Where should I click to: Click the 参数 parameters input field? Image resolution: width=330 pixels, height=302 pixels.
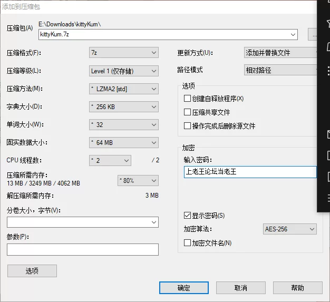83,250
